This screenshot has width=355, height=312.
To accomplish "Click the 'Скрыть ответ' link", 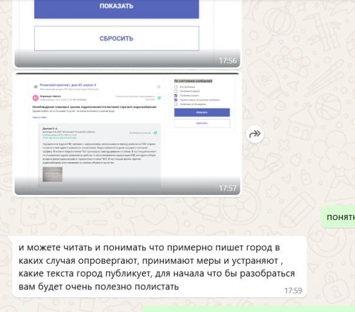I will [x=40, y=118].
